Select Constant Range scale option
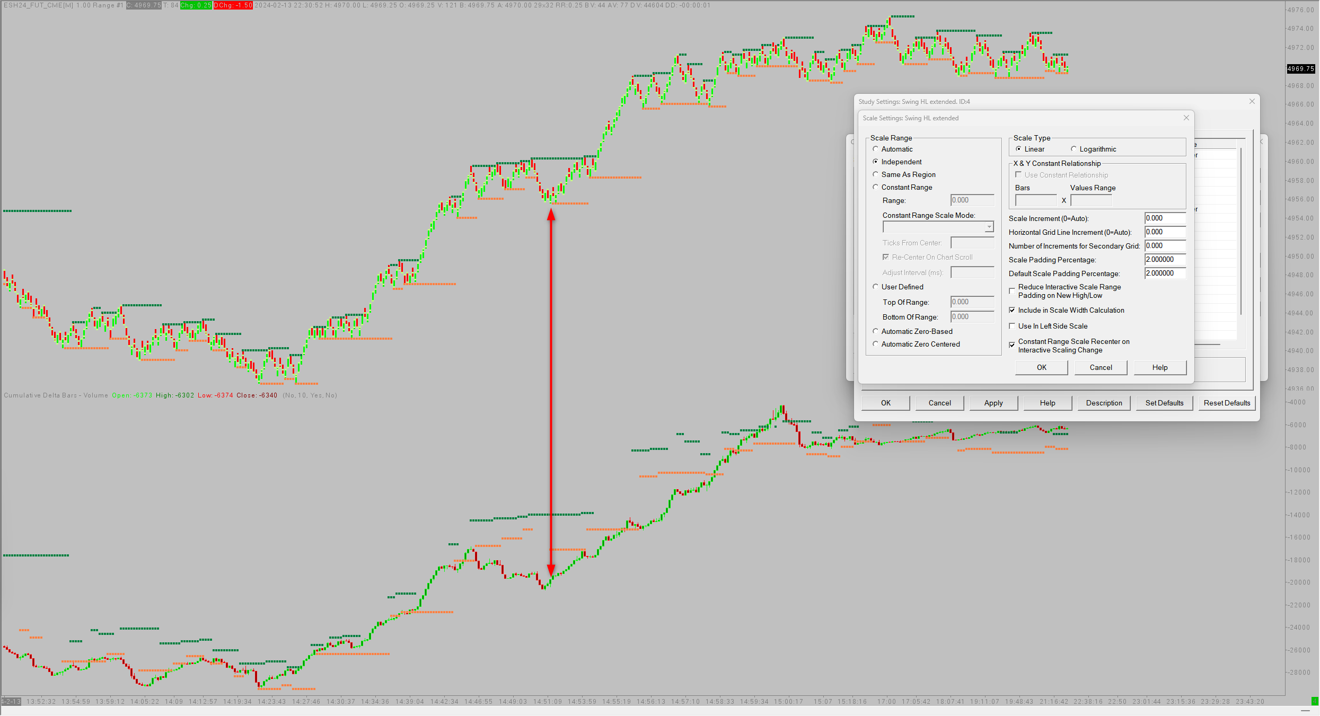The height and width of the screenshot is (716, 1320). coord(876,187)
